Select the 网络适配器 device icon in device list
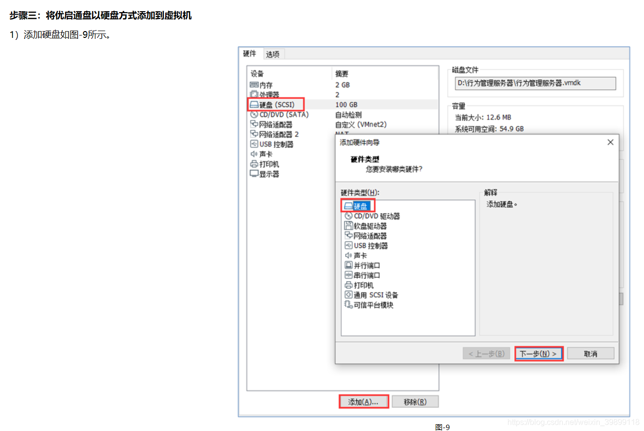This screenshot has width=644, height=431. (x=254, y=124)
